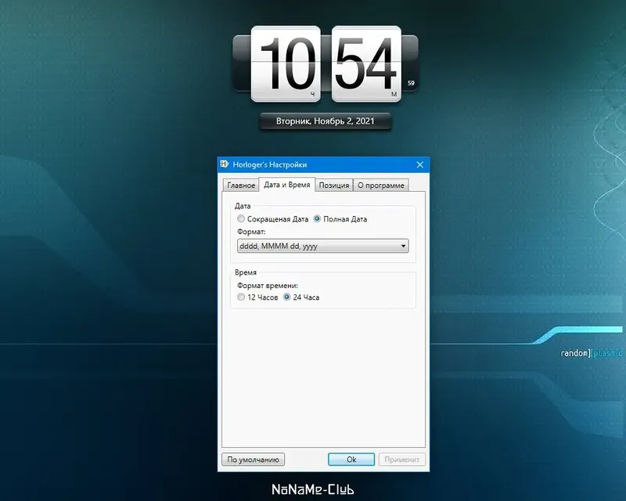Image resolution: width=626 pixels, height=501 pixels.
Task: Confirm settings with the Ok button
Action: click(351, 460)
